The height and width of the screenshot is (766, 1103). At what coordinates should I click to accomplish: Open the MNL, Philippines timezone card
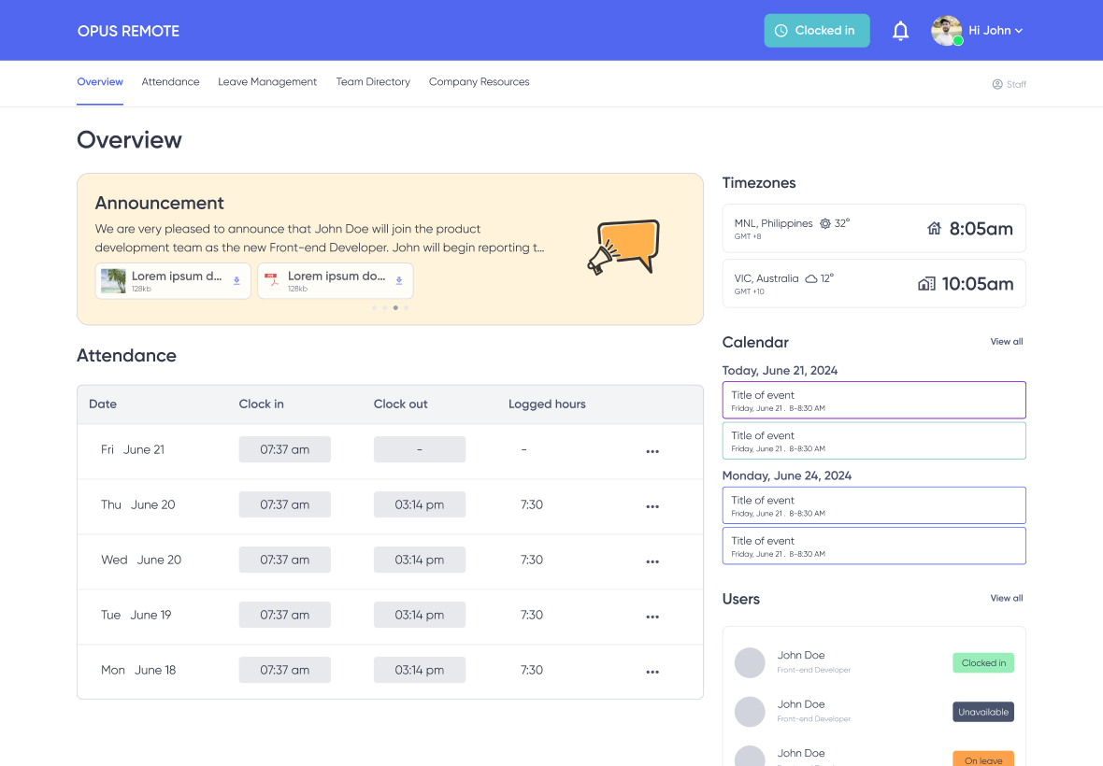[x=873, y=229]
